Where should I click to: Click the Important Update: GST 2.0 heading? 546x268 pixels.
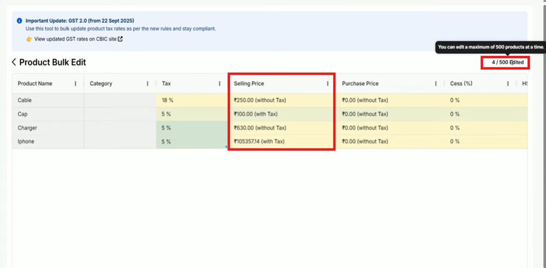tap(80, 21)
